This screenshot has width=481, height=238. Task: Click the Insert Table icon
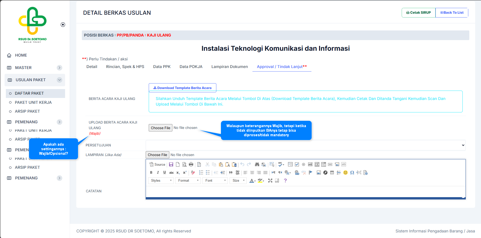click(332, 173)
